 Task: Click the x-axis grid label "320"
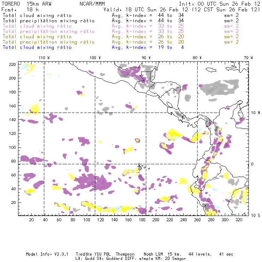click(239, 220)
